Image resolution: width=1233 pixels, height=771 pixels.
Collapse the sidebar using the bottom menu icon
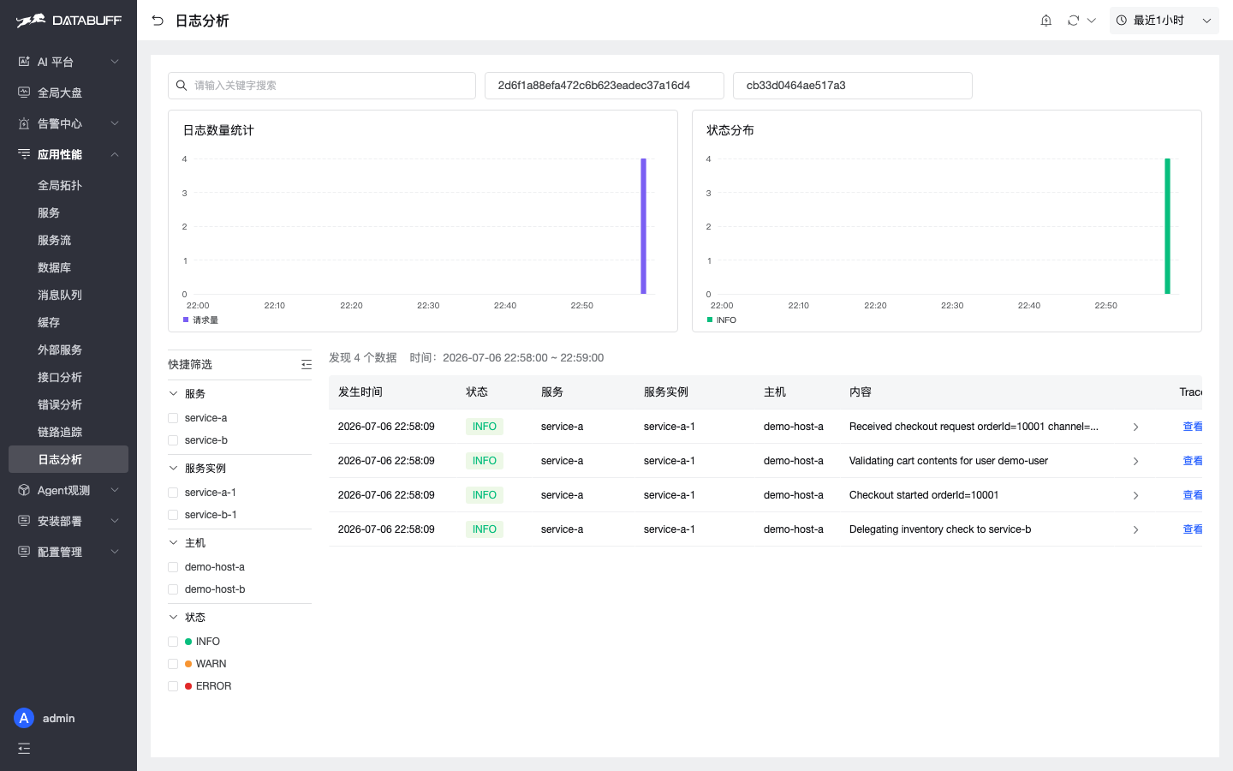[x=24, y=748]
